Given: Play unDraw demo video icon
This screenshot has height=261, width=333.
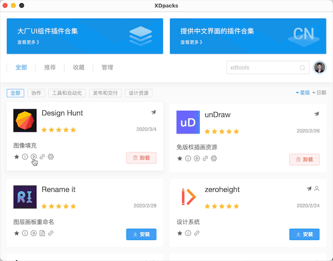Looking at the screenshot, I should pos(197,158).
